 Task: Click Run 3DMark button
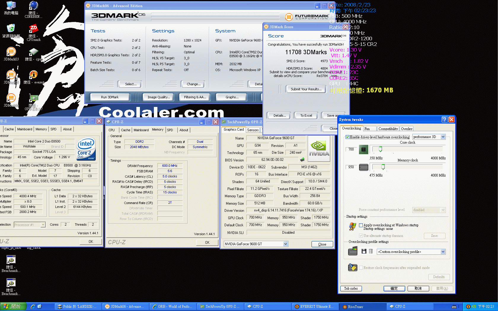(x=110, y=97)
